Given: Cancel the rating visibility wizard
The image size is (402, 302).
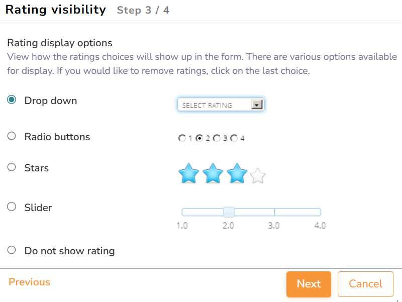Looking at the screenshot, I should point(365,284).
